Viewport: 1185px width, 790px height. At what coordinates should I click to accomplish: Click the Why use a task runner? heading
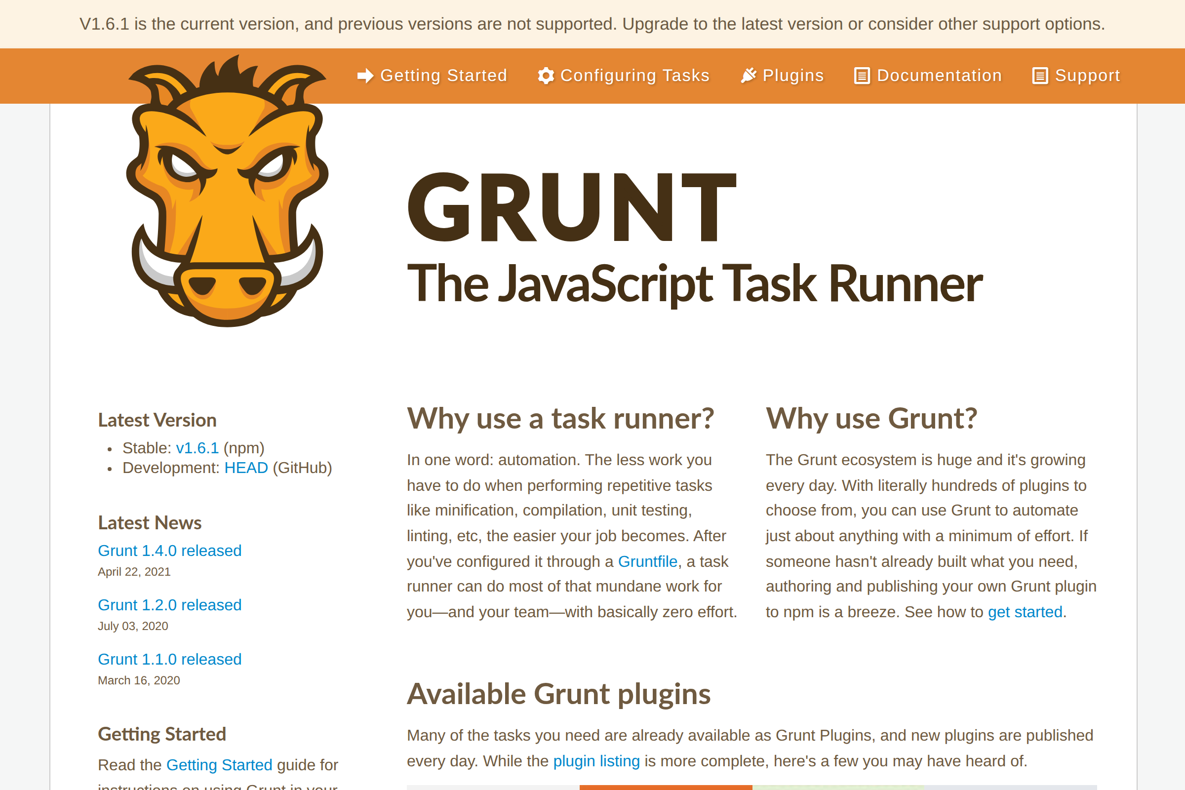click(x=561, y=419)
